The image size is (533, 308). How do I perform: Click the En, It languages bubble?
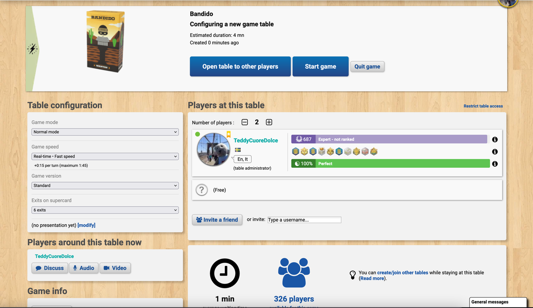pyautogui.click(x=242, y=159)
